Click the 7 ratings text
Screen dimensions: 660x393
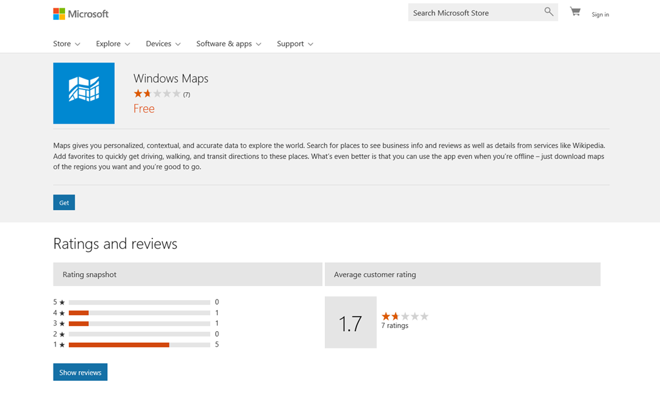(x=395, y=326)
